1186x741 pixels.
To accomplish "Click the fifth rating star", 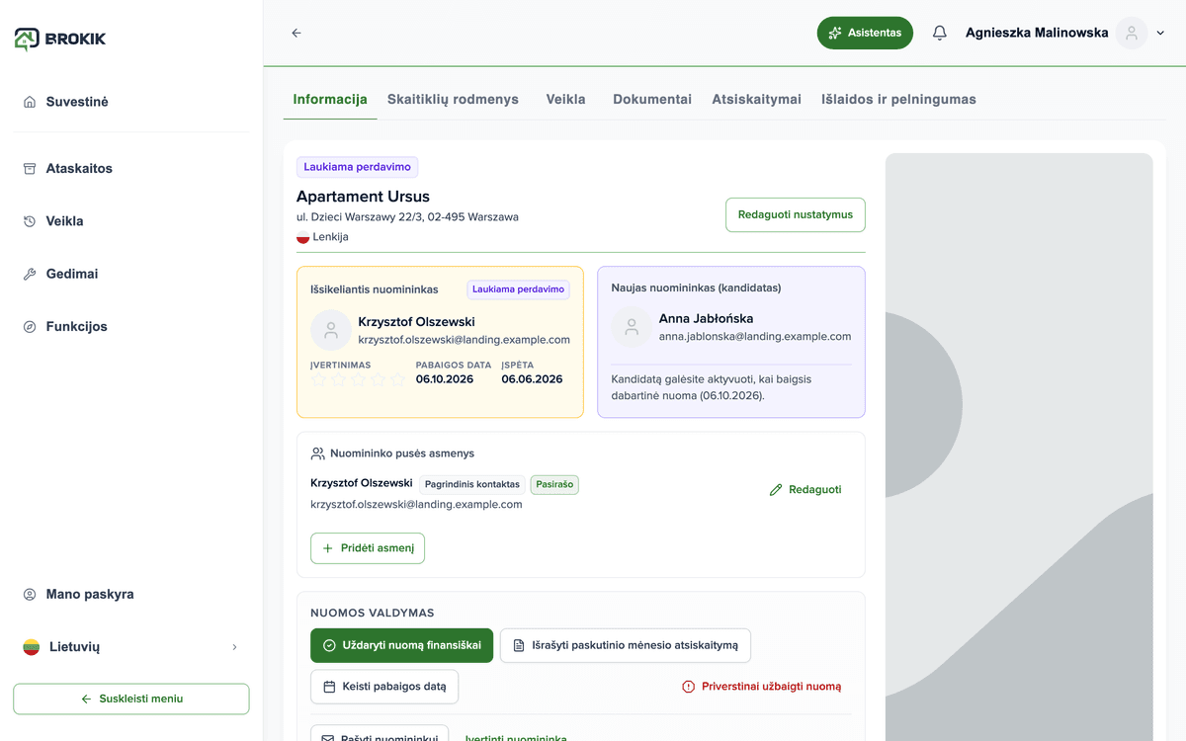I will pos(397,379).
